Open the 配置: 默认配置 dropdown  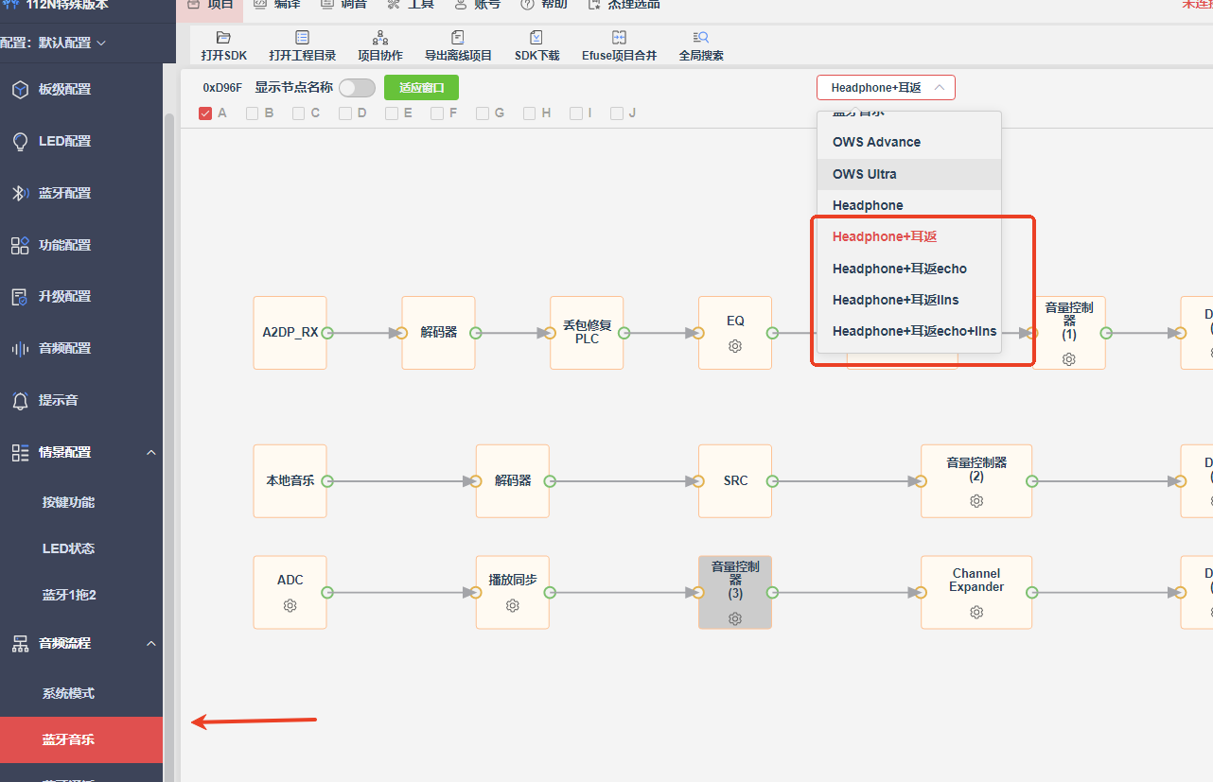[x=53, y=43]
